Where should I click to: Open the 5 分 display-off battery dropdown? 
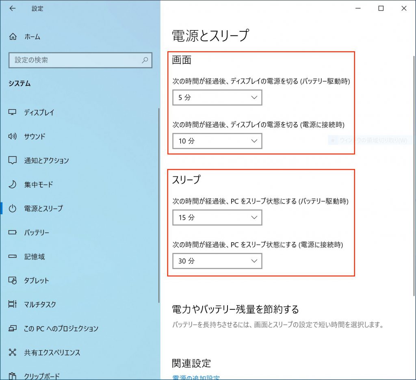pyautogui.click(x=217, y=98)
